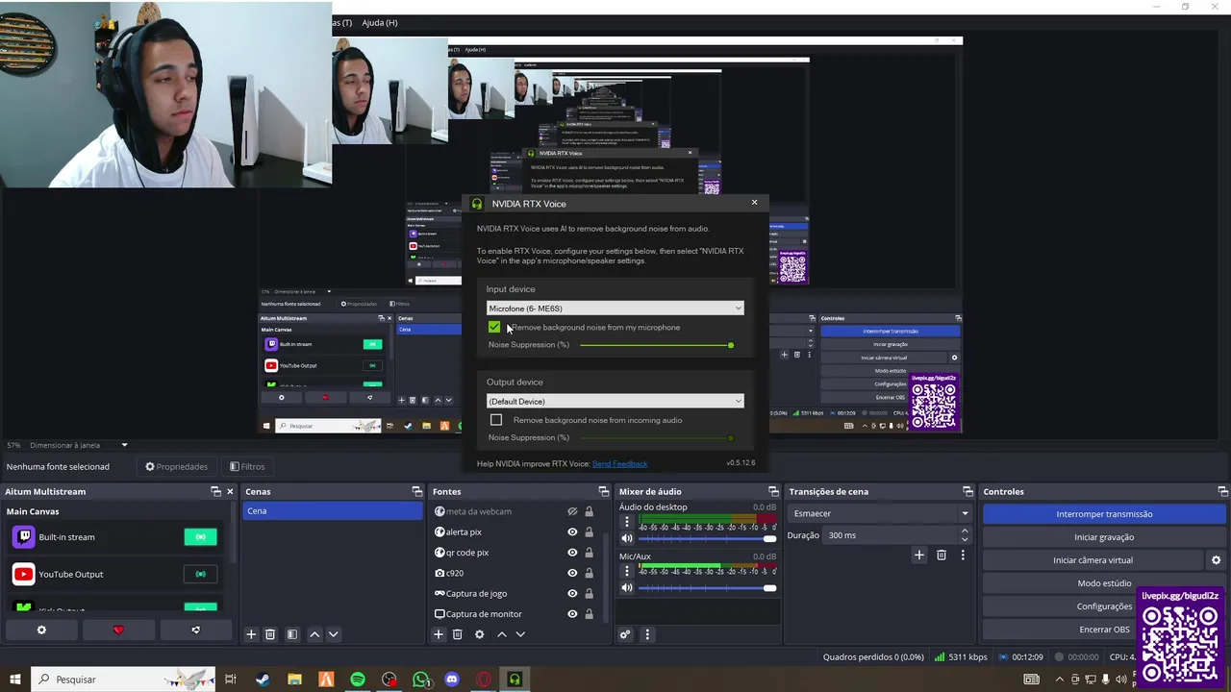This screenshot has height=692, width=1231.
Task: Mute the Áudio do desktop speaker icon
Action: click(x=627, y=538)
